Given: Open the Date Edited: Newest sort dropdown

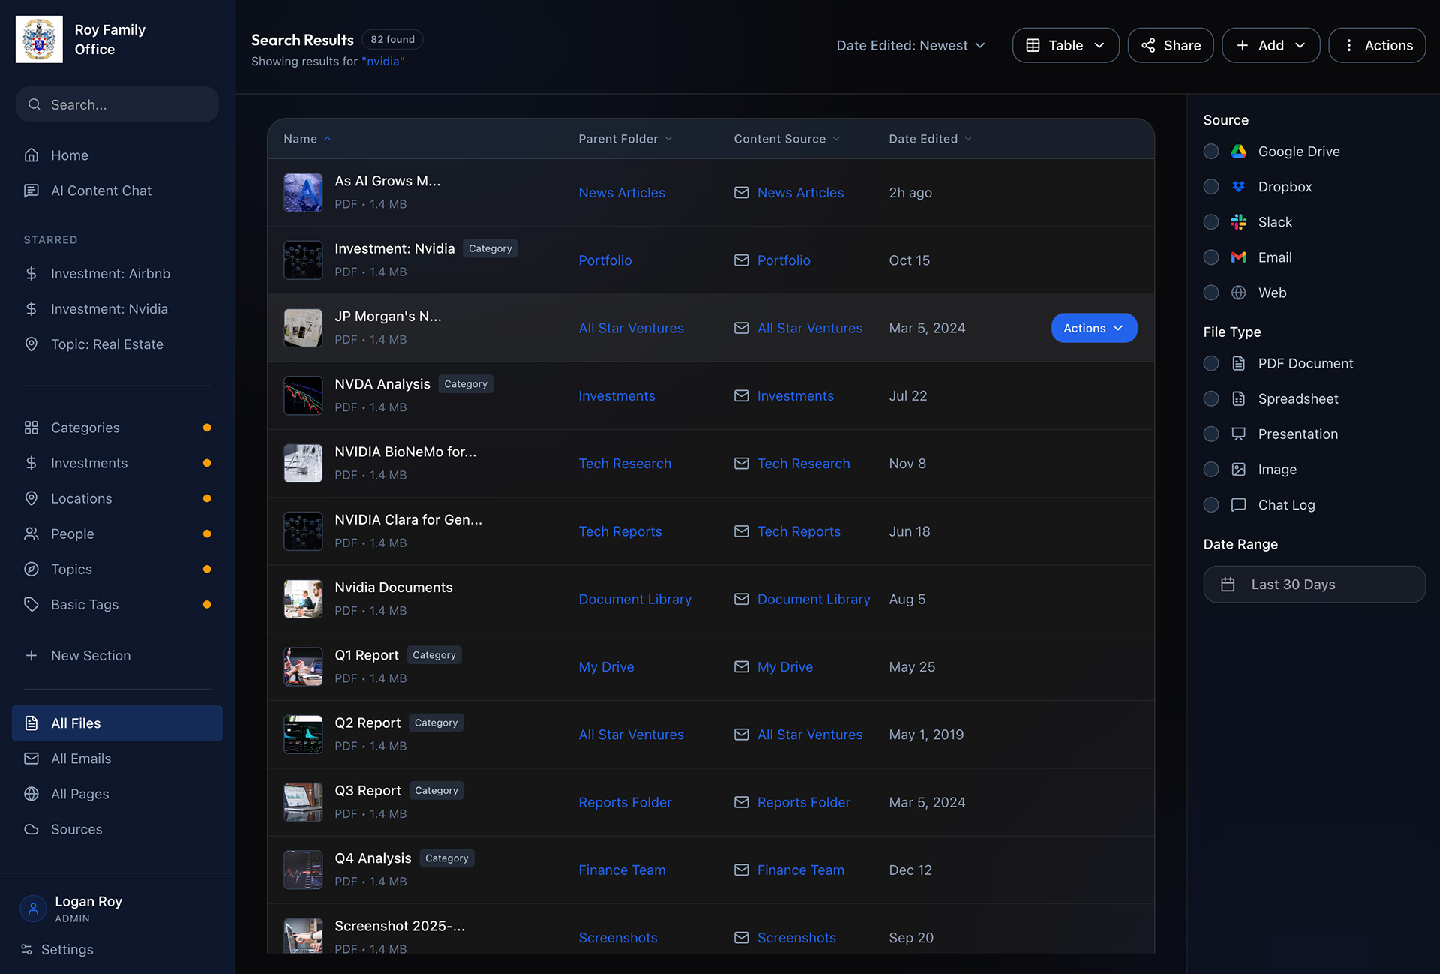Looking at the screenshot, I should pos(910,45).
